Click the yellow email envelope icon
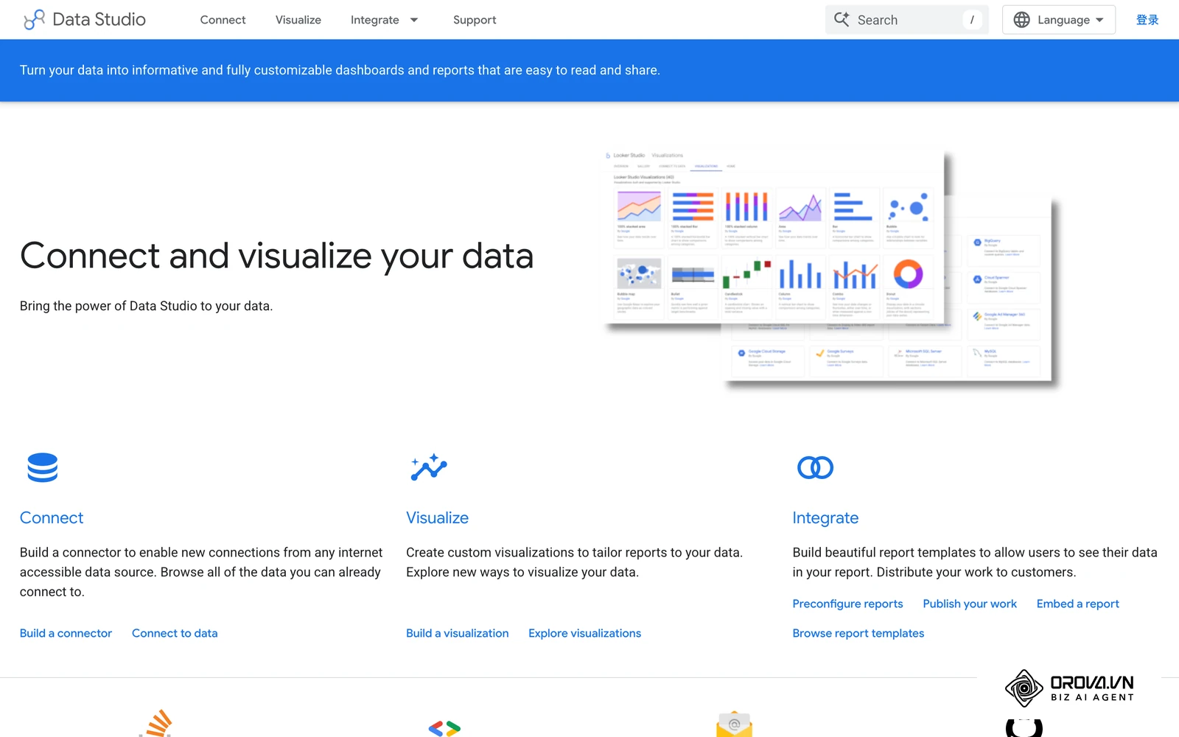1179x737 pixels. (x=734, y=724)
